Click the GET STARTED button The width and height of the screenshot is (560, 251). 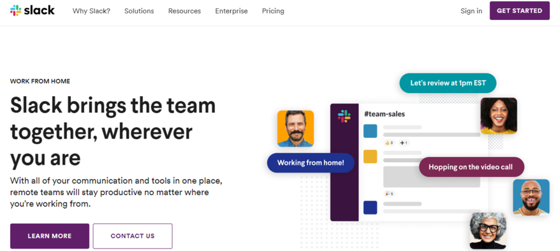pos(520,11)
